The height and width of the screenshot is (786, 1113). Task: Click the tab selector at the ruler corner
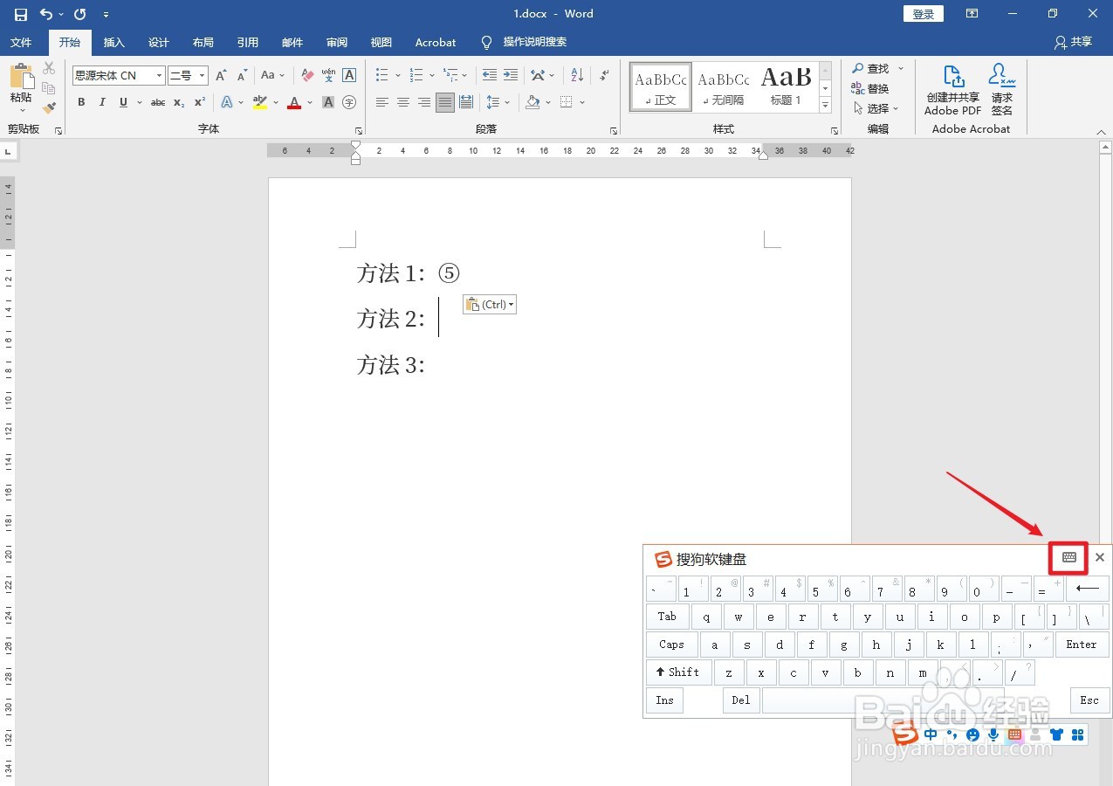coord(9,152)
